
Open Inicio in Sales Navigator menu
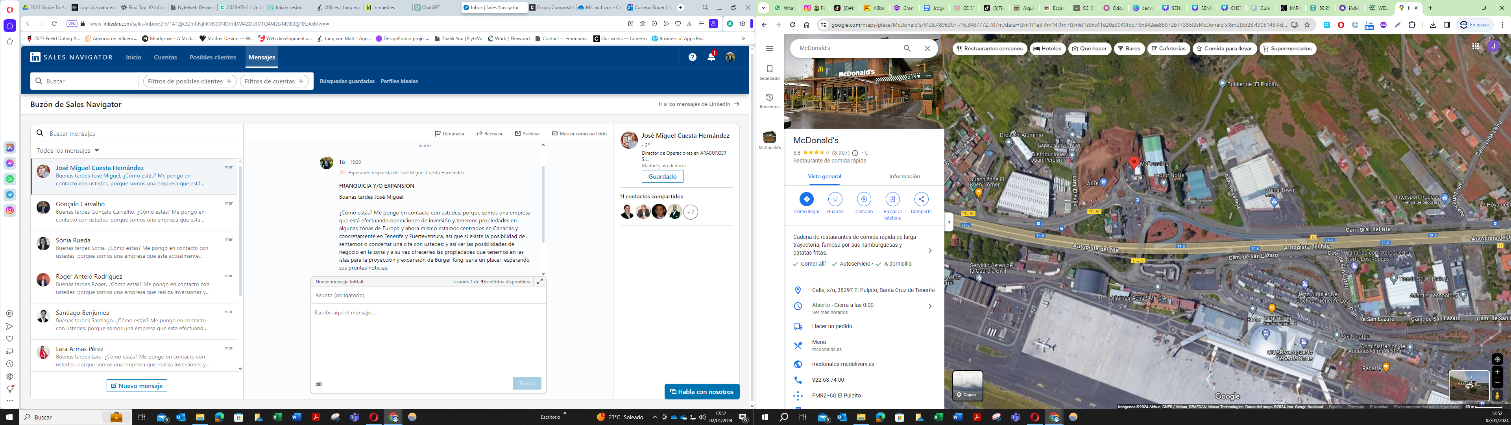point(134,57)
